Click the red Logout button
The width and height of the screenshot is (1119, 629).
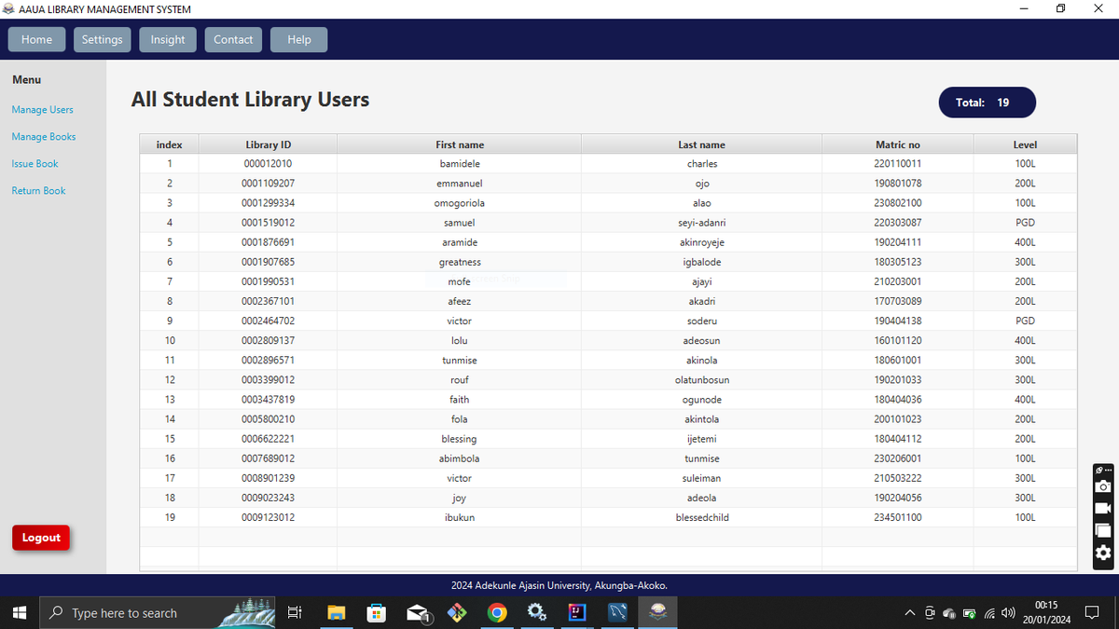[x=41, y=538]
